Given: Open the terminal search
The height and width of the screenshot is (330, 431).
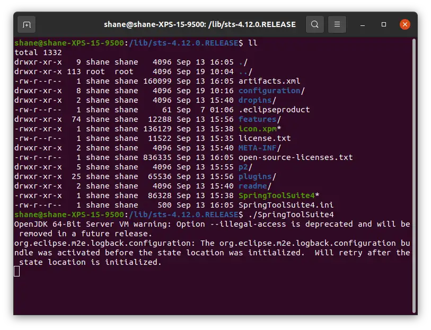Looking at the screenshot, I should [x=315, y=25].
